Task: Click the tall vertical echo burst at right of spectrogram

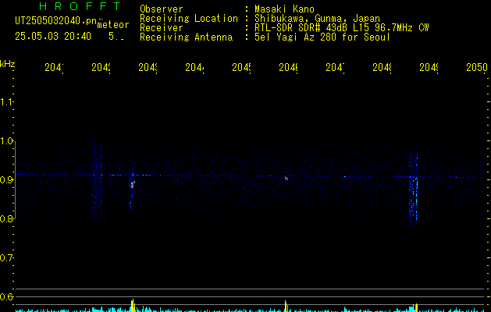Action: click(x=414, y=188)
